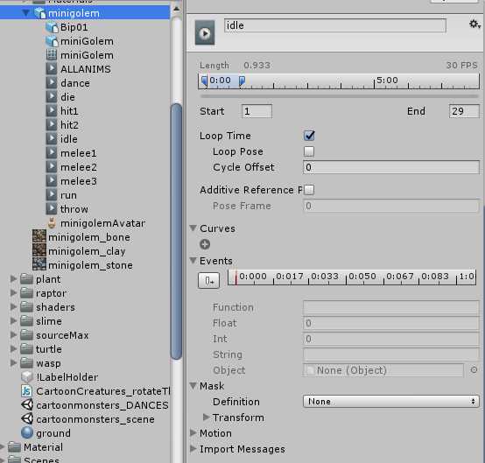The height and width of the screenshot is (463, 485).
Task: Click the project panel scroll up arrow
Action: pos(176,9)
